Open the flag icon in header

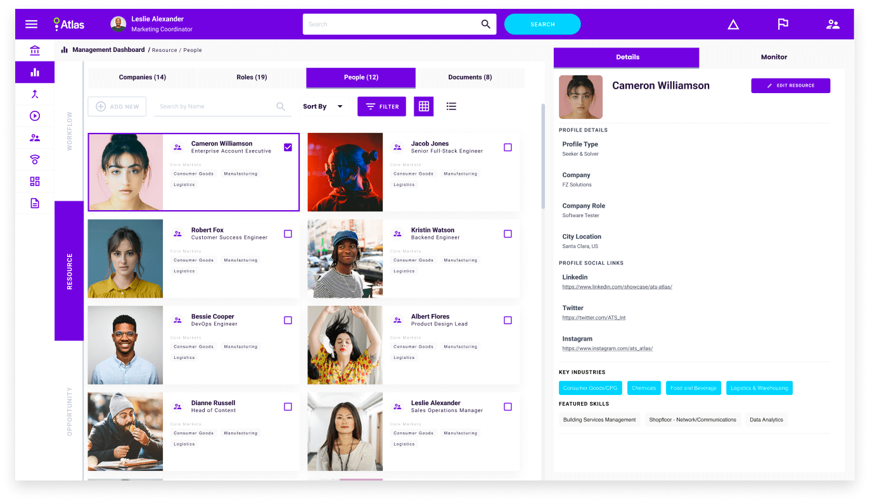783,24
